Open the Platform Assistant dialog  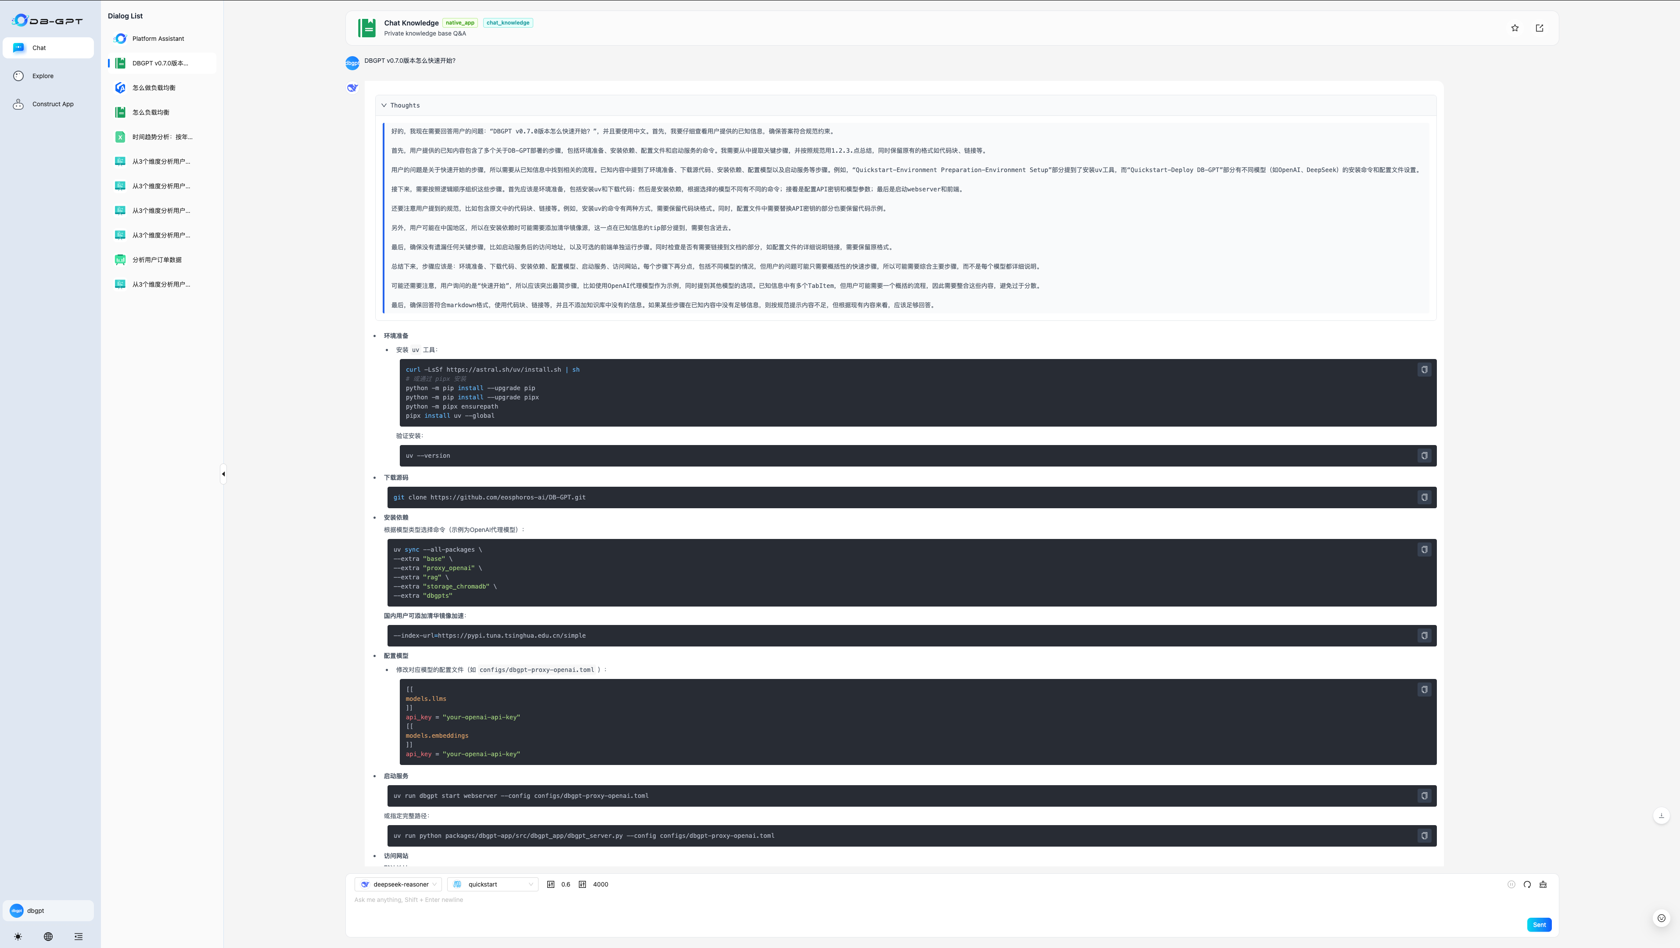pos(158,39)
